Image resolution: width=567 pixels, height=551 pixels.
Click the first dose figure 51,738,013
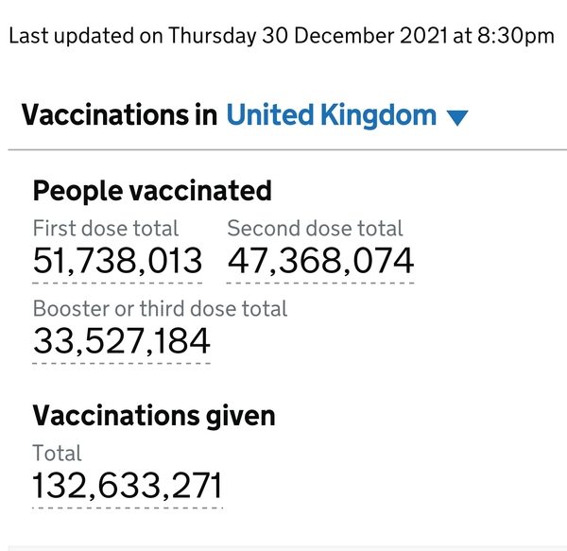coord(117,261)
